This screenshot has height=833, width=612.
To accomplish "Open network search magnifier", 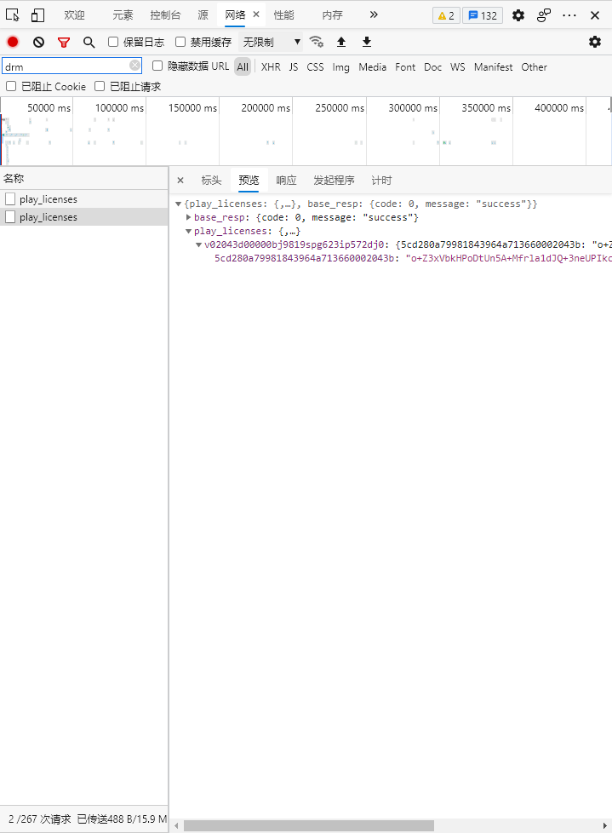I will point(89,42).
